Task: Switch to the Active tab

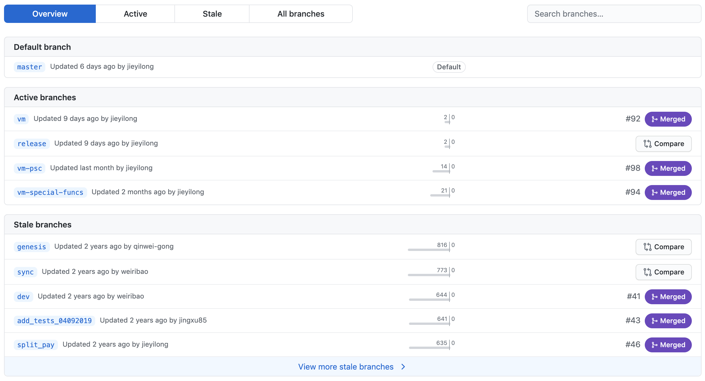Action: click(135, 14)
